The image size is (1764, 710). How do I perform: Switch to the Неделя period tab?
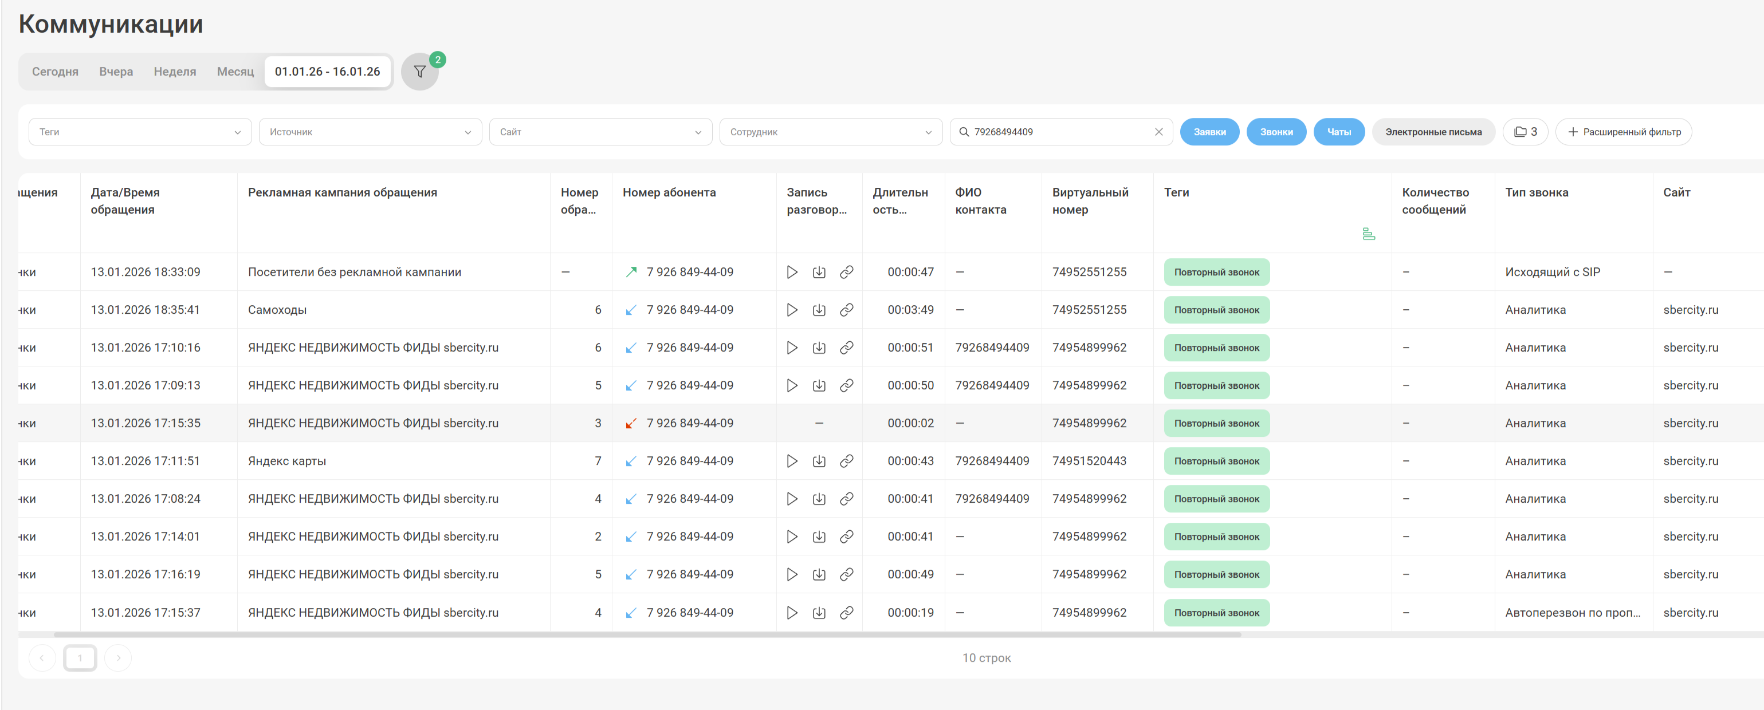[175, 72]
